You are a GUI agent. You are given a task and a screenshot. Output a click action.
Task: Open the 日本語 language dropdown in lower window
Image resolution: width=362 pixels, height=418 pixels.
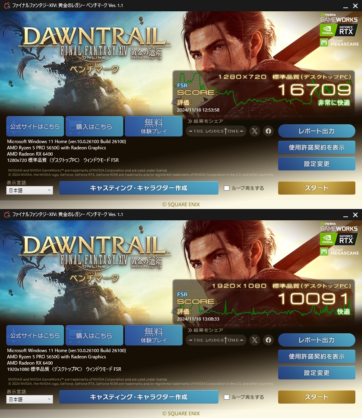[x=30, y=399]
